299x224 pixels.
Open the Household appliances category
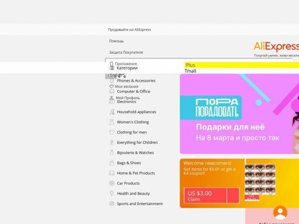pos(137,112)
